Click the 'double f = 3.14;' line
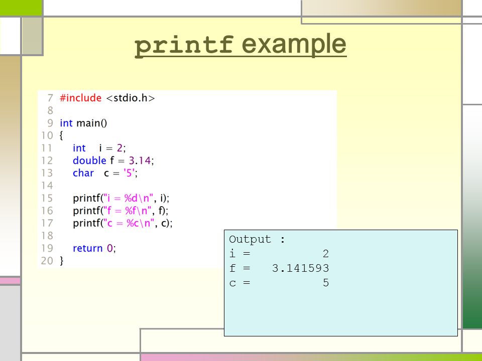 tap(113, 160)
